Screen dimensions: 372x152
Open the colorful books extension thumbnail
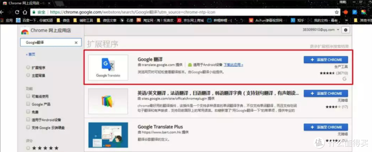coord(108,101)
